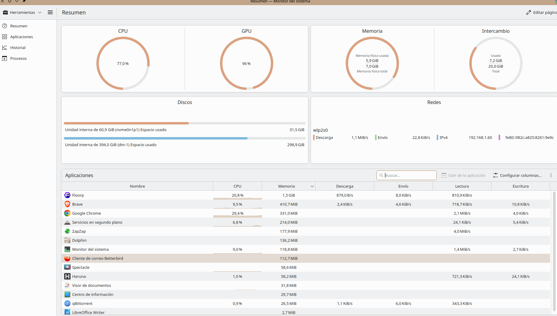Click the ZapZap app icon
The image size is (557, 316).
(x=67, y=231)
